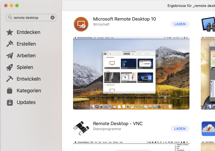Open Kategorien in the sidebar
215x151 pixels.
(x=29, y=91)
